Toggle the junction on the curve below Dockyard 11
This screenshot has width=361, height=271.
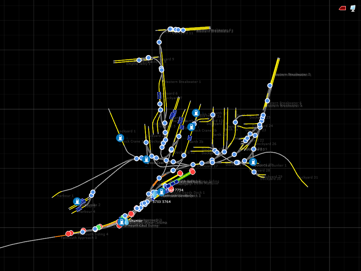pos(159,42)
